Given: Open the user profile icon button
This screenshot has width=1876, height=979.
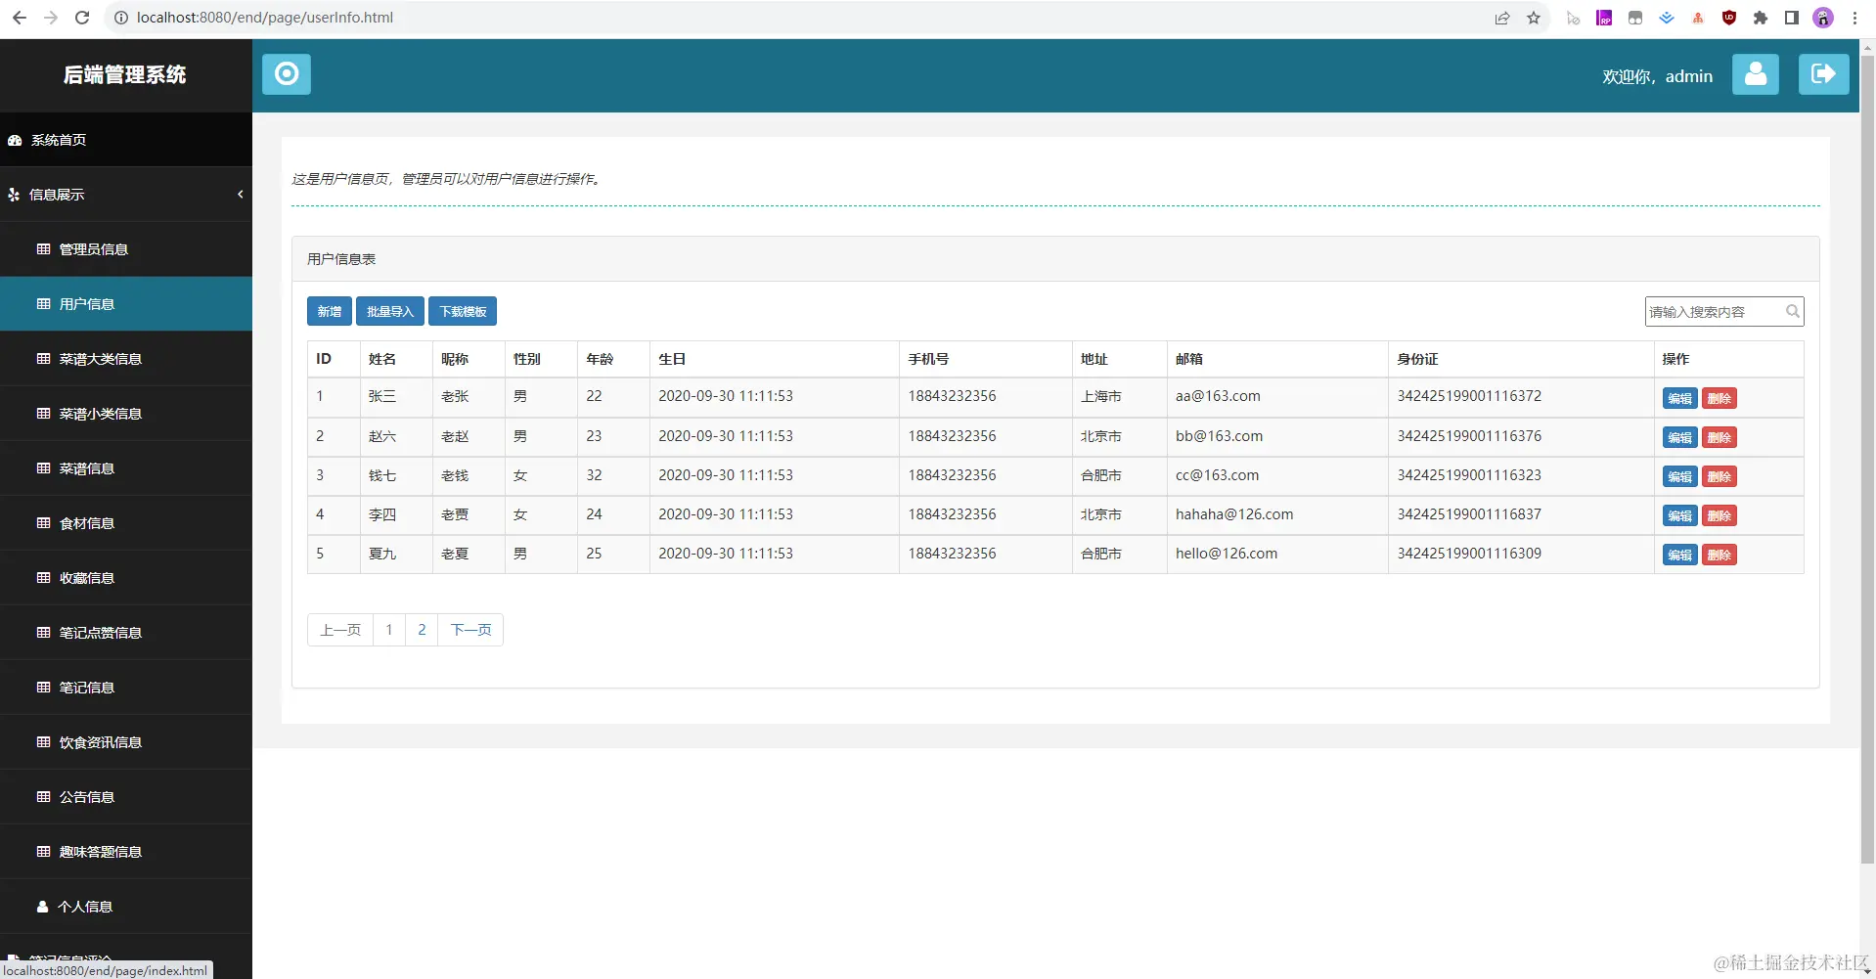Looking at the screenshot, I should click(1755, 74).
